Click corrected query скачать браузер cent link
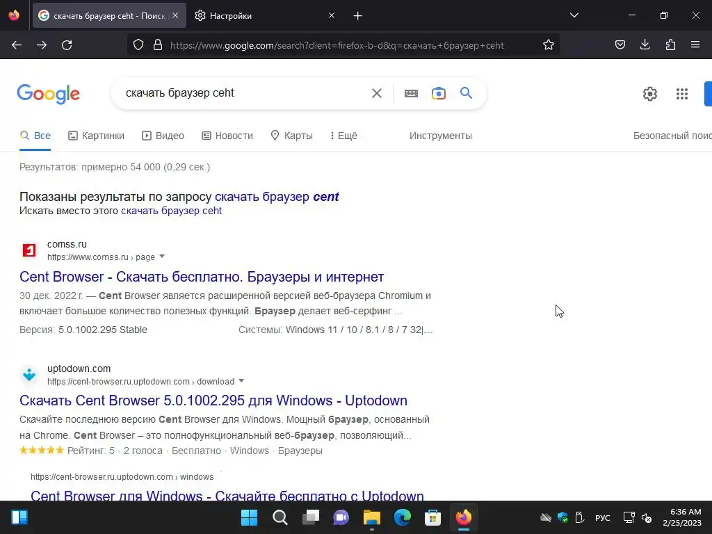This screenshot has width=712, height=534. pyautogui.click(x=277, y=197)
